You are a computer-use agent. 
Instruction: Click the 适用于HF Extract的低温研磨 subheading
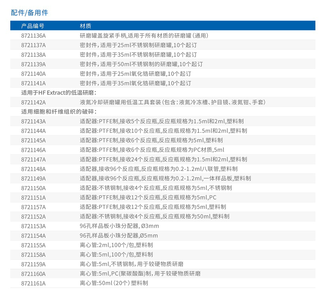point(58,93)
